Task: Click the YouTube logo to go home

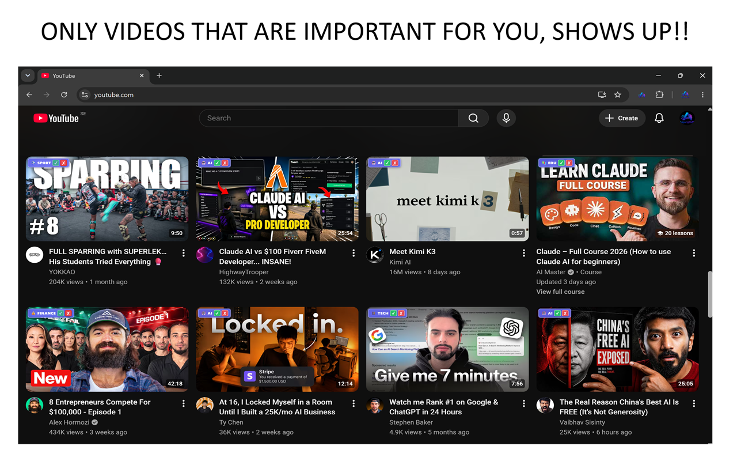Action: pos(56,118)
